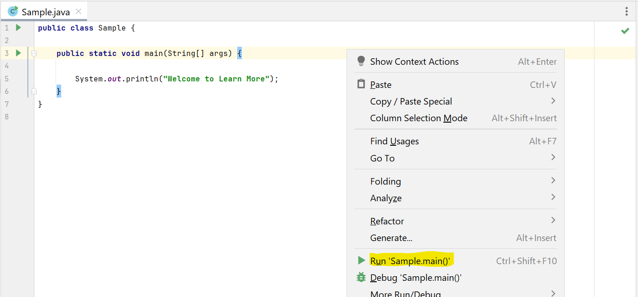Click the 'out' field in System.out
Image resolution: width=638 pixels, height=297 pixels.
(x=114, y=79)
